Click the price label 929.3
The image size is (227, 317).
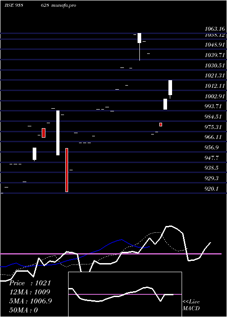pos(212,178)
